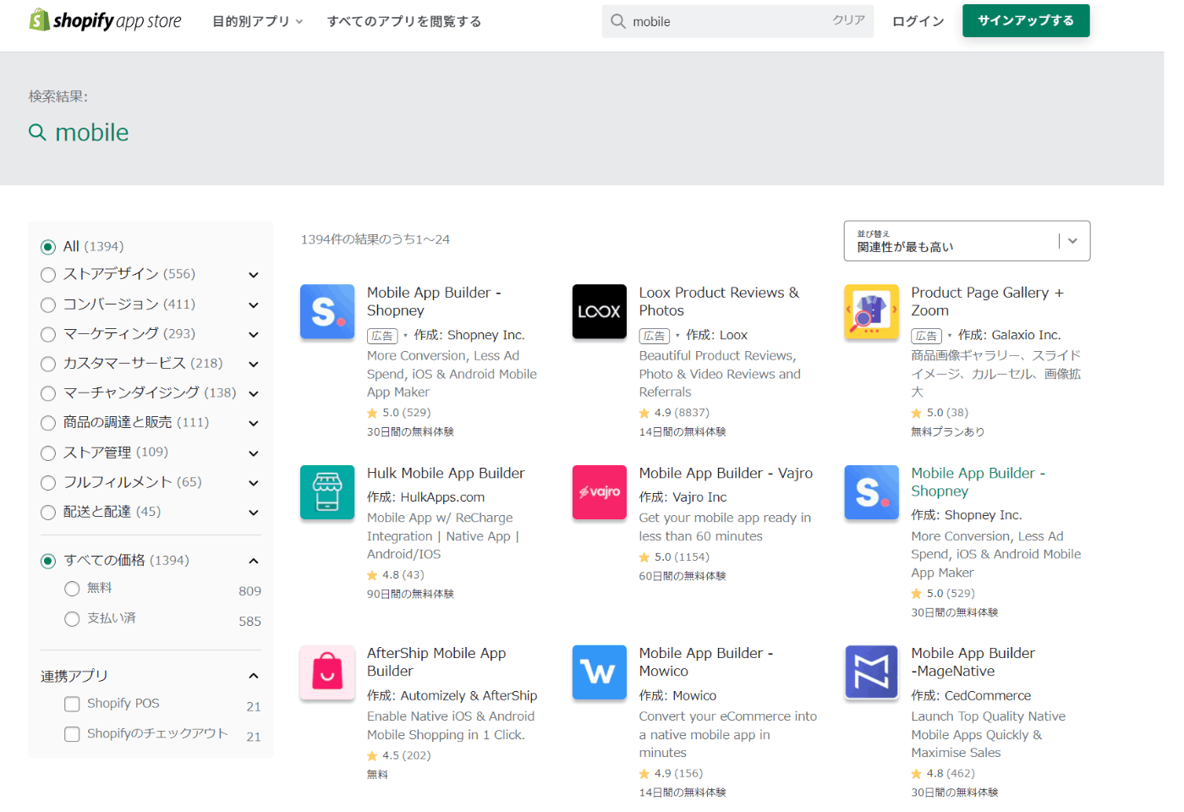Clear the search with クリア
This screenshot has height=812, width=1184.
point(848,20)
